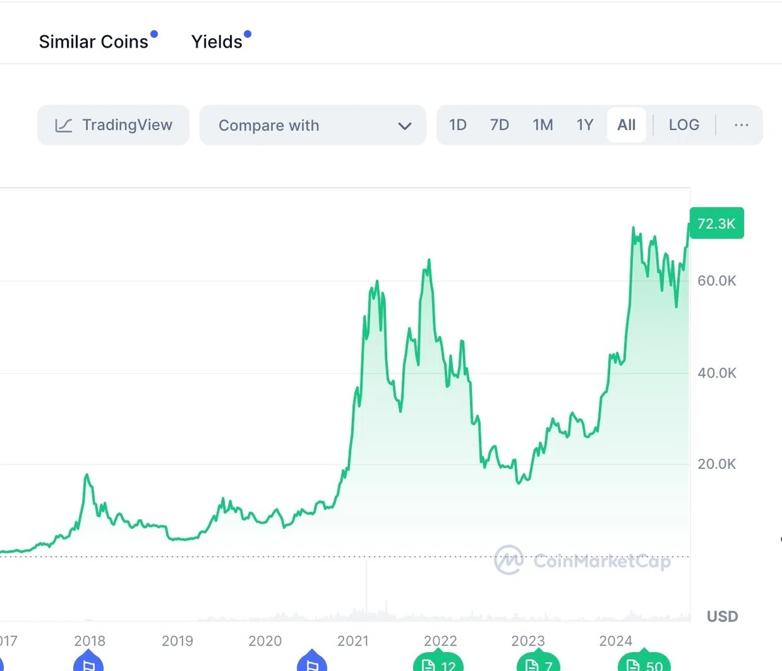Viewport: 782px width, 671px height.
Task: Expand the Compare with dropdown
Action: (x=313, y=125)
